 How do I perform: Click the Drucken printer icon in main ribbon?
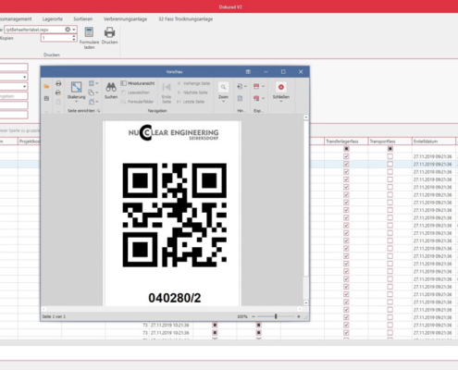click(x=110, y=32)
